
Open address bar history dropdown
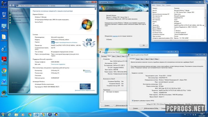click(66, 6)
